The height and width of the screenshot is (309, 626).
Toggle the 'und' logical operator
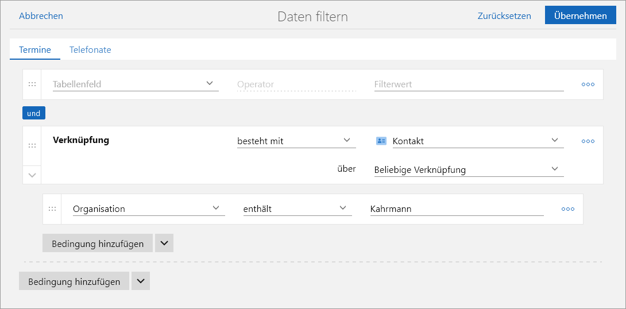tap(34, 113)
